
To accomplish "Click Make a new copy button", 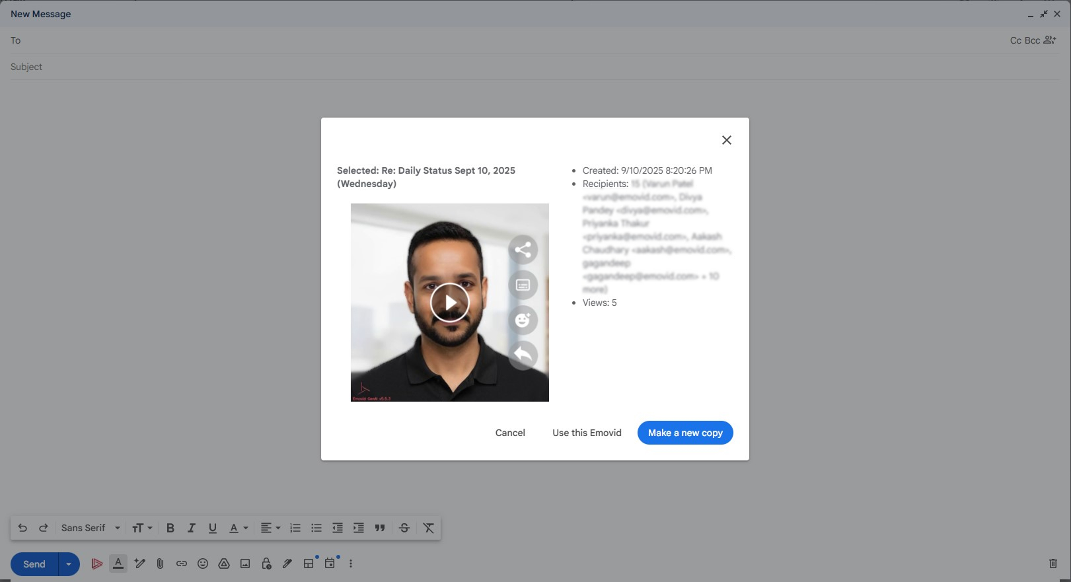I will [x=685, y=433].
